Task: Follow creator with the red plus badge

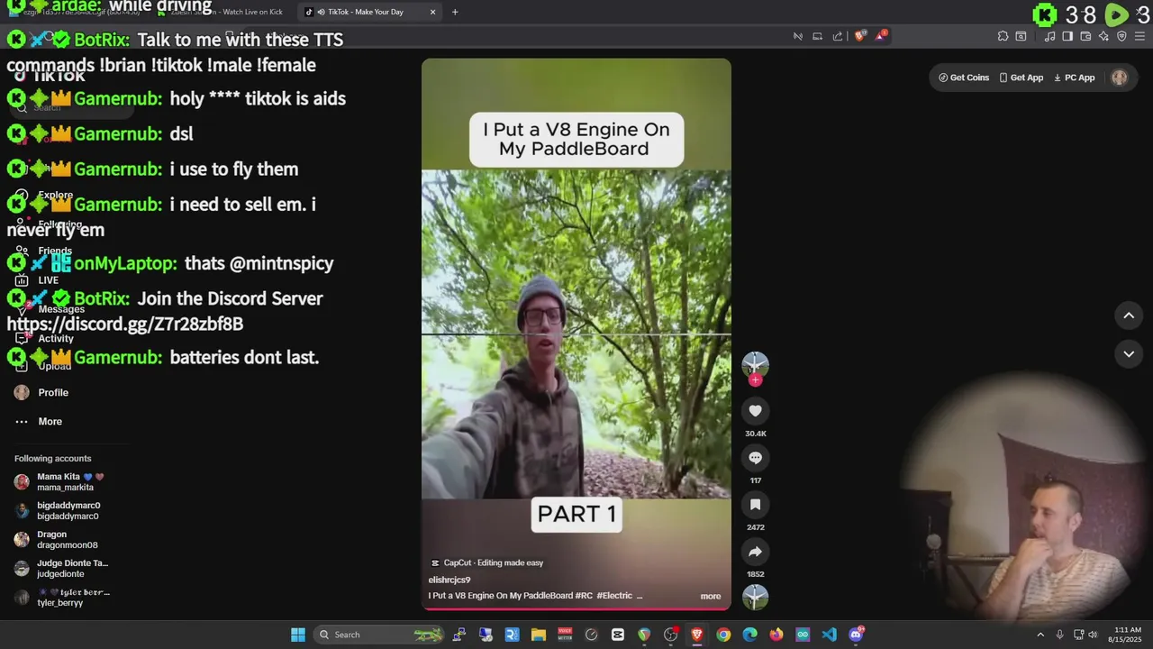Action: point(755,380)
